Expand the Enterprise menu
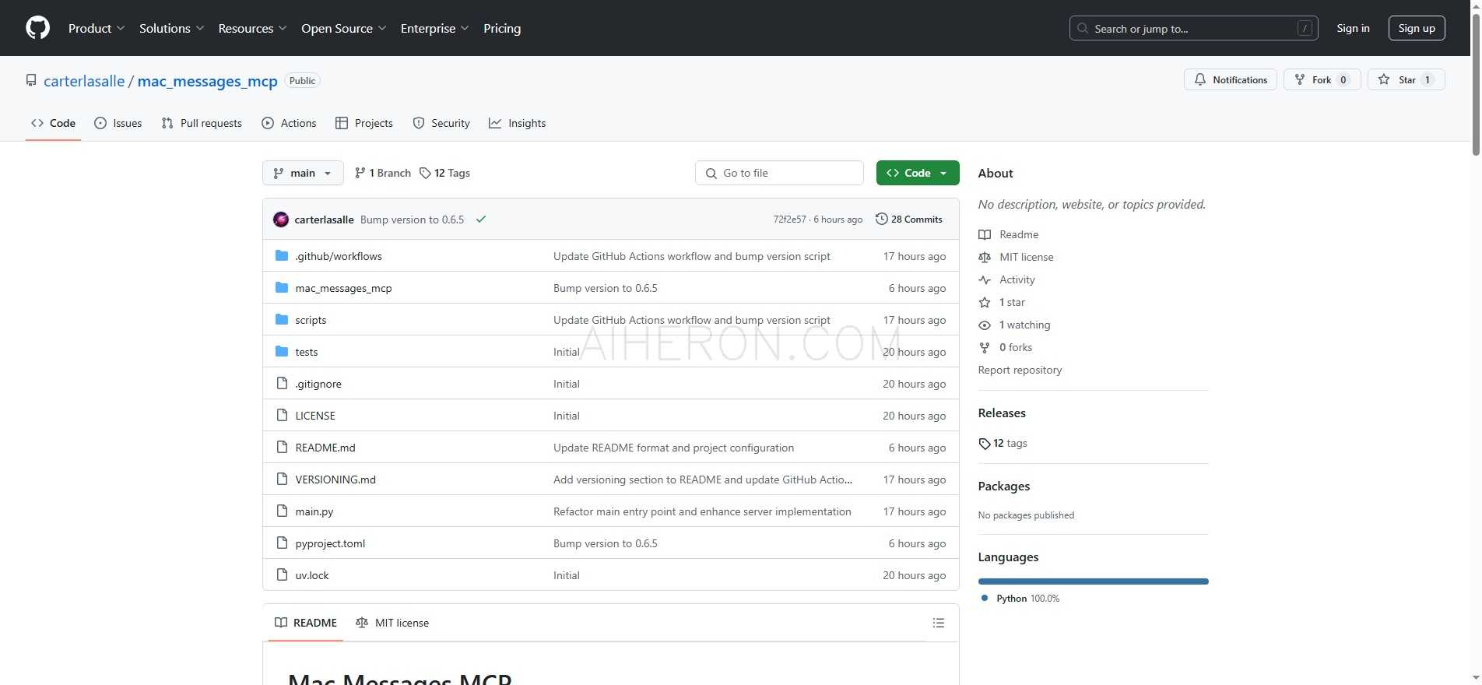 [434, 28]
